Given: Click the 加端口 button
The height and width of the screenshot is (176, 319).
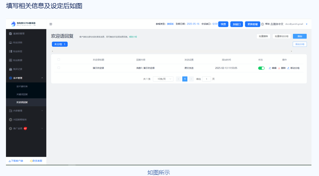Looking at the screenshot, I should click(237, 24).
